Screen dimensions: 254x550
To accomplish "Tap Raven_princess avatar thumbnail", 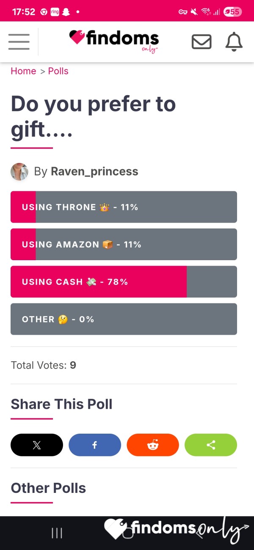I will [x=19, y=172].
